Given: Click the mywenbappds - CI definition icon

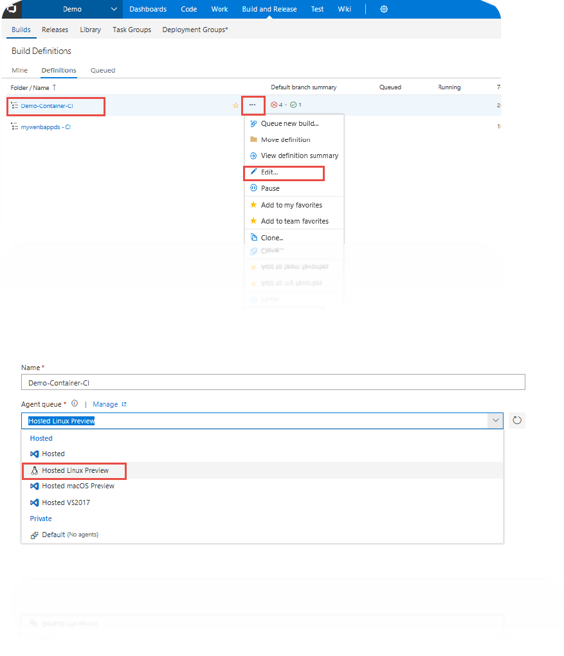Looking at the screenshot, I should point(14,127).
